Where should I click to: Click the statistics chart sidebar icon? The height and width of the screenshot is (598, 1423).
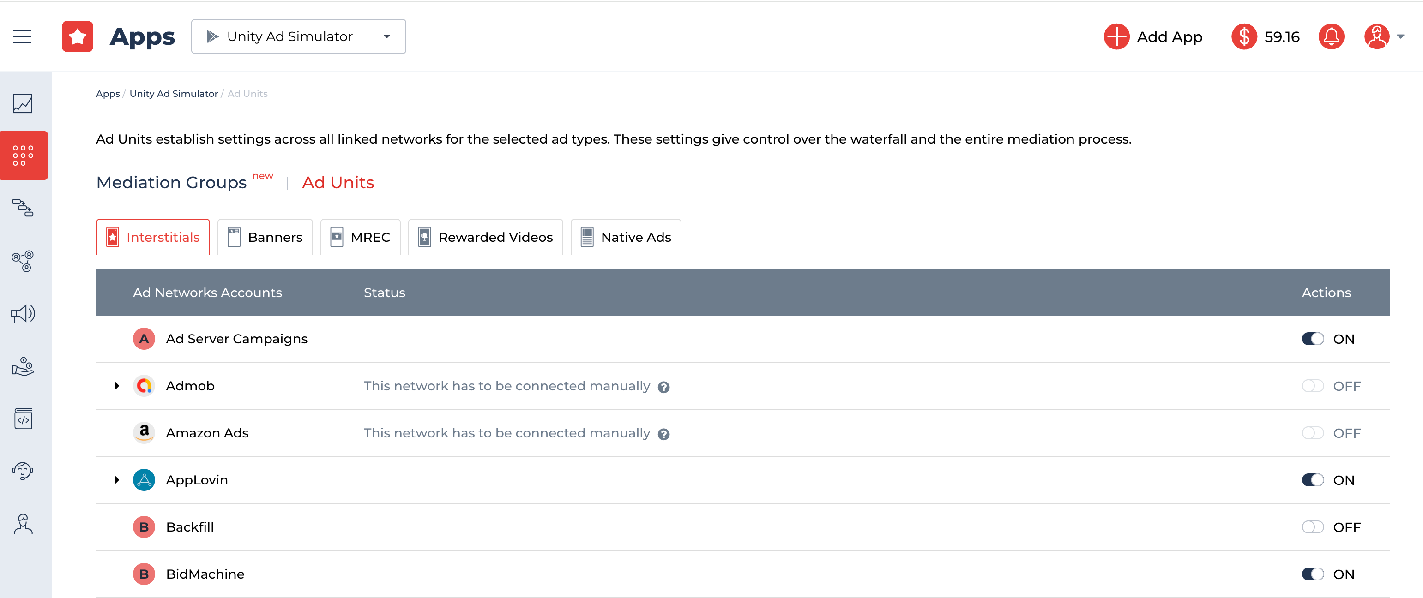point(23,103)
